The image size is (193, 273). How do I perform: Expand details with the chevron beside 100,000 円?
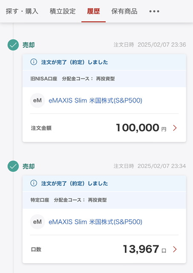(175, 128)
